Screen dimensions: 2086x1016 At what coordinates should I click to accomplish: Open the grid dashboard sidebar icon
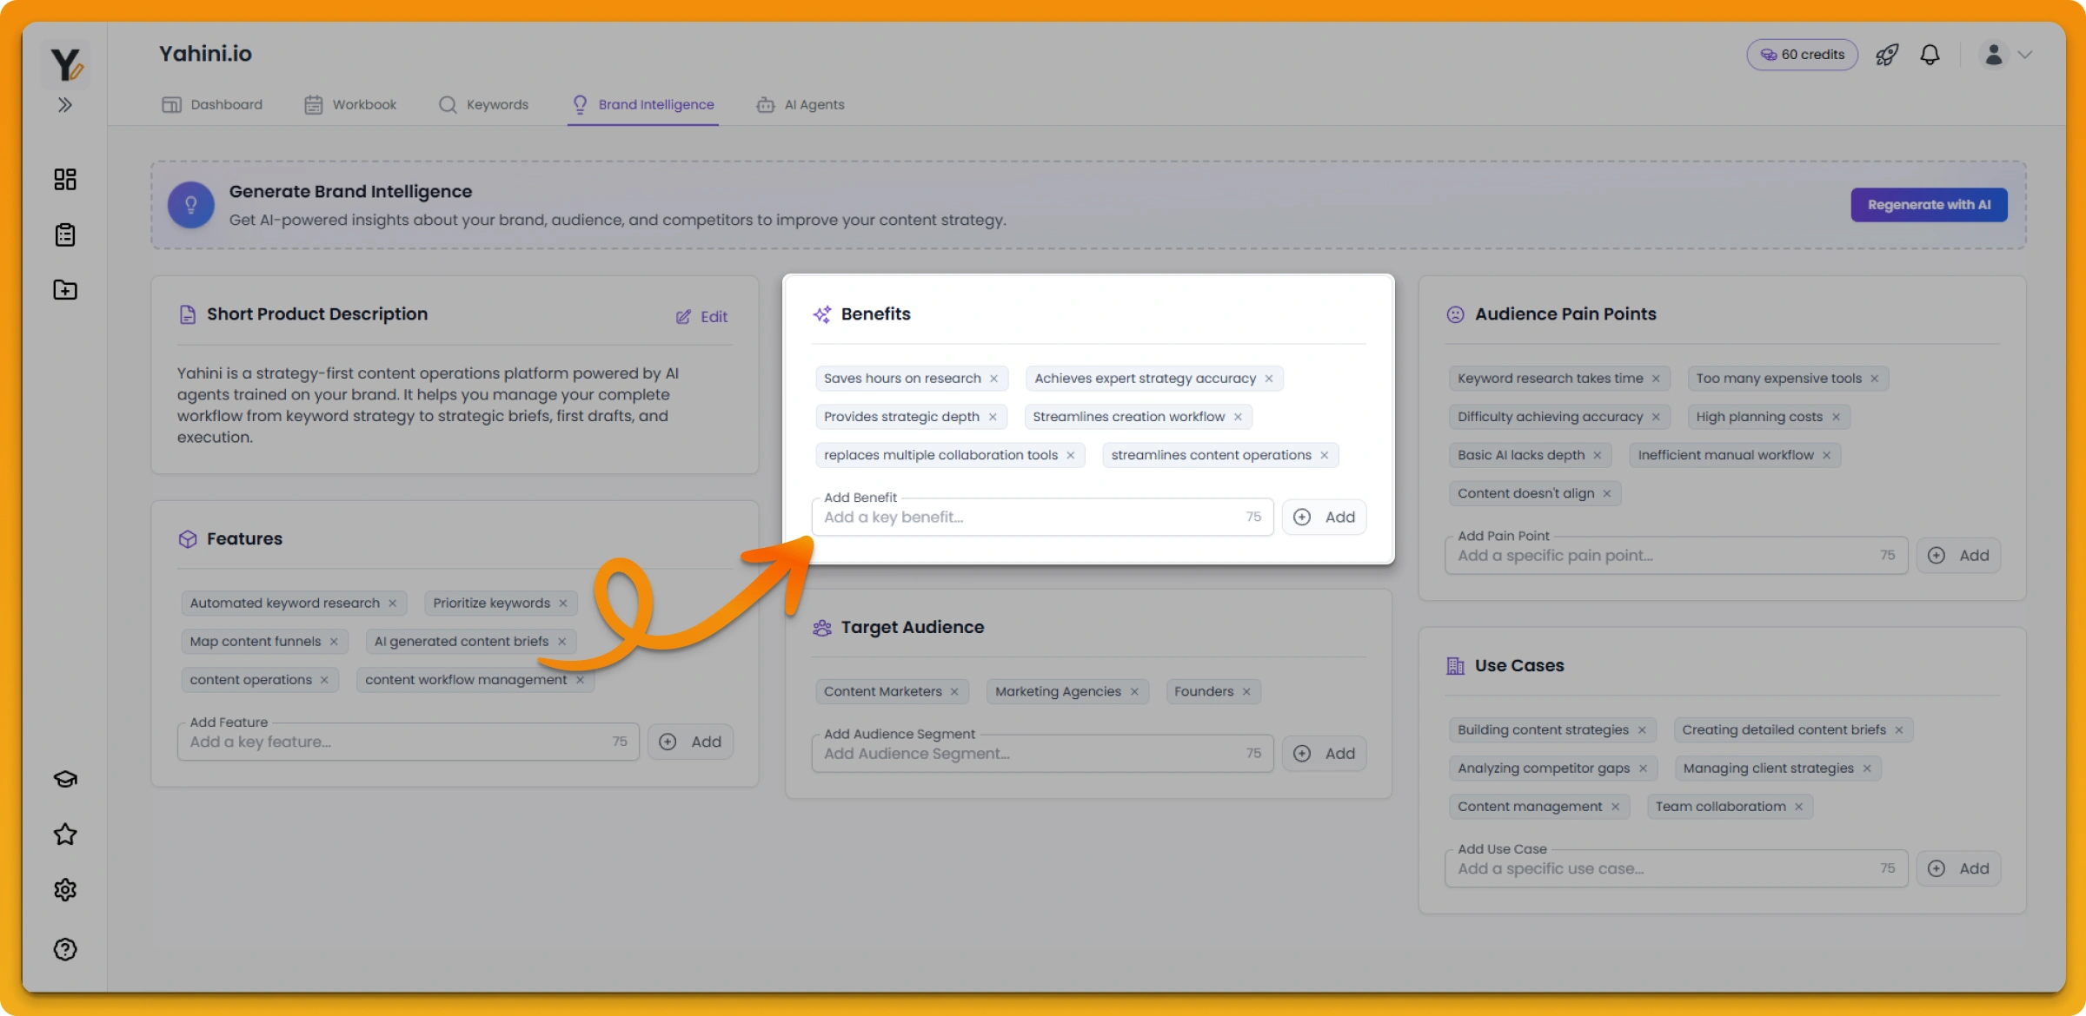[65, 179]
